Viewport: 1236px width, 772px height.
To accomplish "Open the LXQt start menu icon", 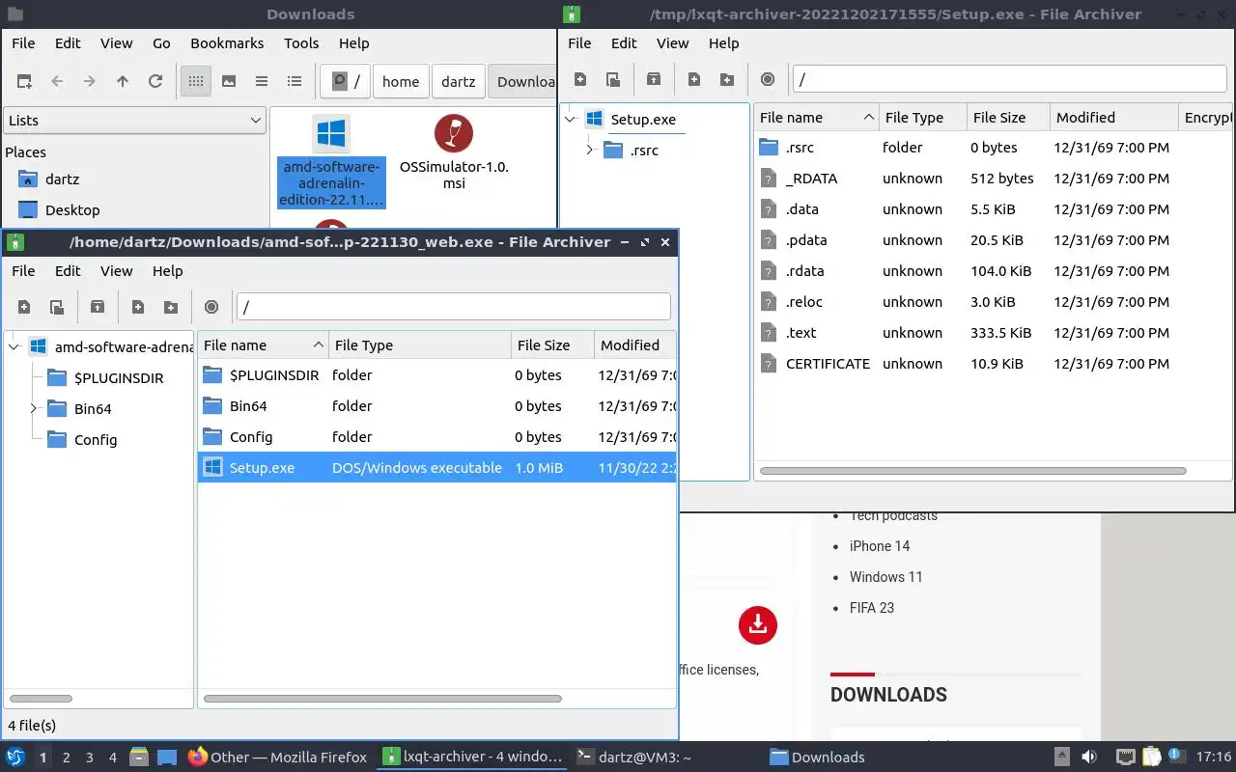I will pyautogui.click(x=15, y=757).
